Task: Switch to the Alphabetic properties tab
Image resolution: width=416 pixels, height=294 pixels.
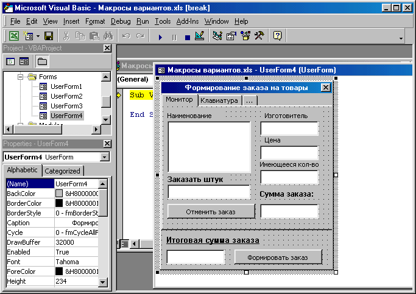Action: pyautogui.click(x=23, y=170)
